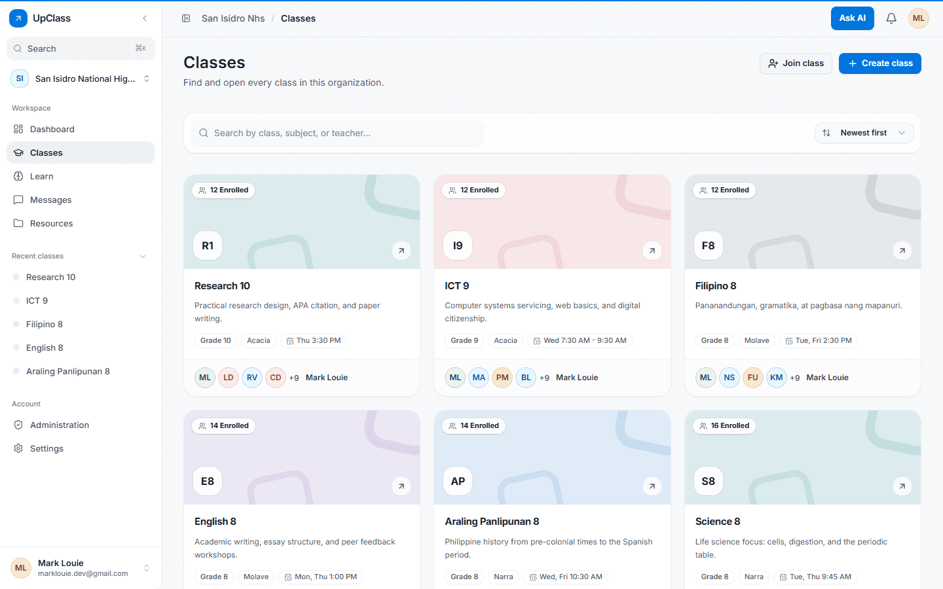Open the ICT 9 card arrow icon
943x589 pixels.
[x=652, y=251]
